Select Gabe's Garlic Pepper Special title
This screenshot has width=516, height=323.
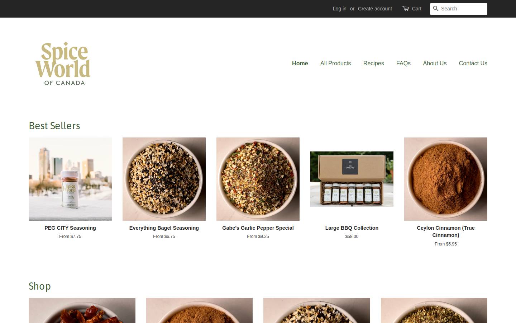pyautogui.click(x=258, y=228)
